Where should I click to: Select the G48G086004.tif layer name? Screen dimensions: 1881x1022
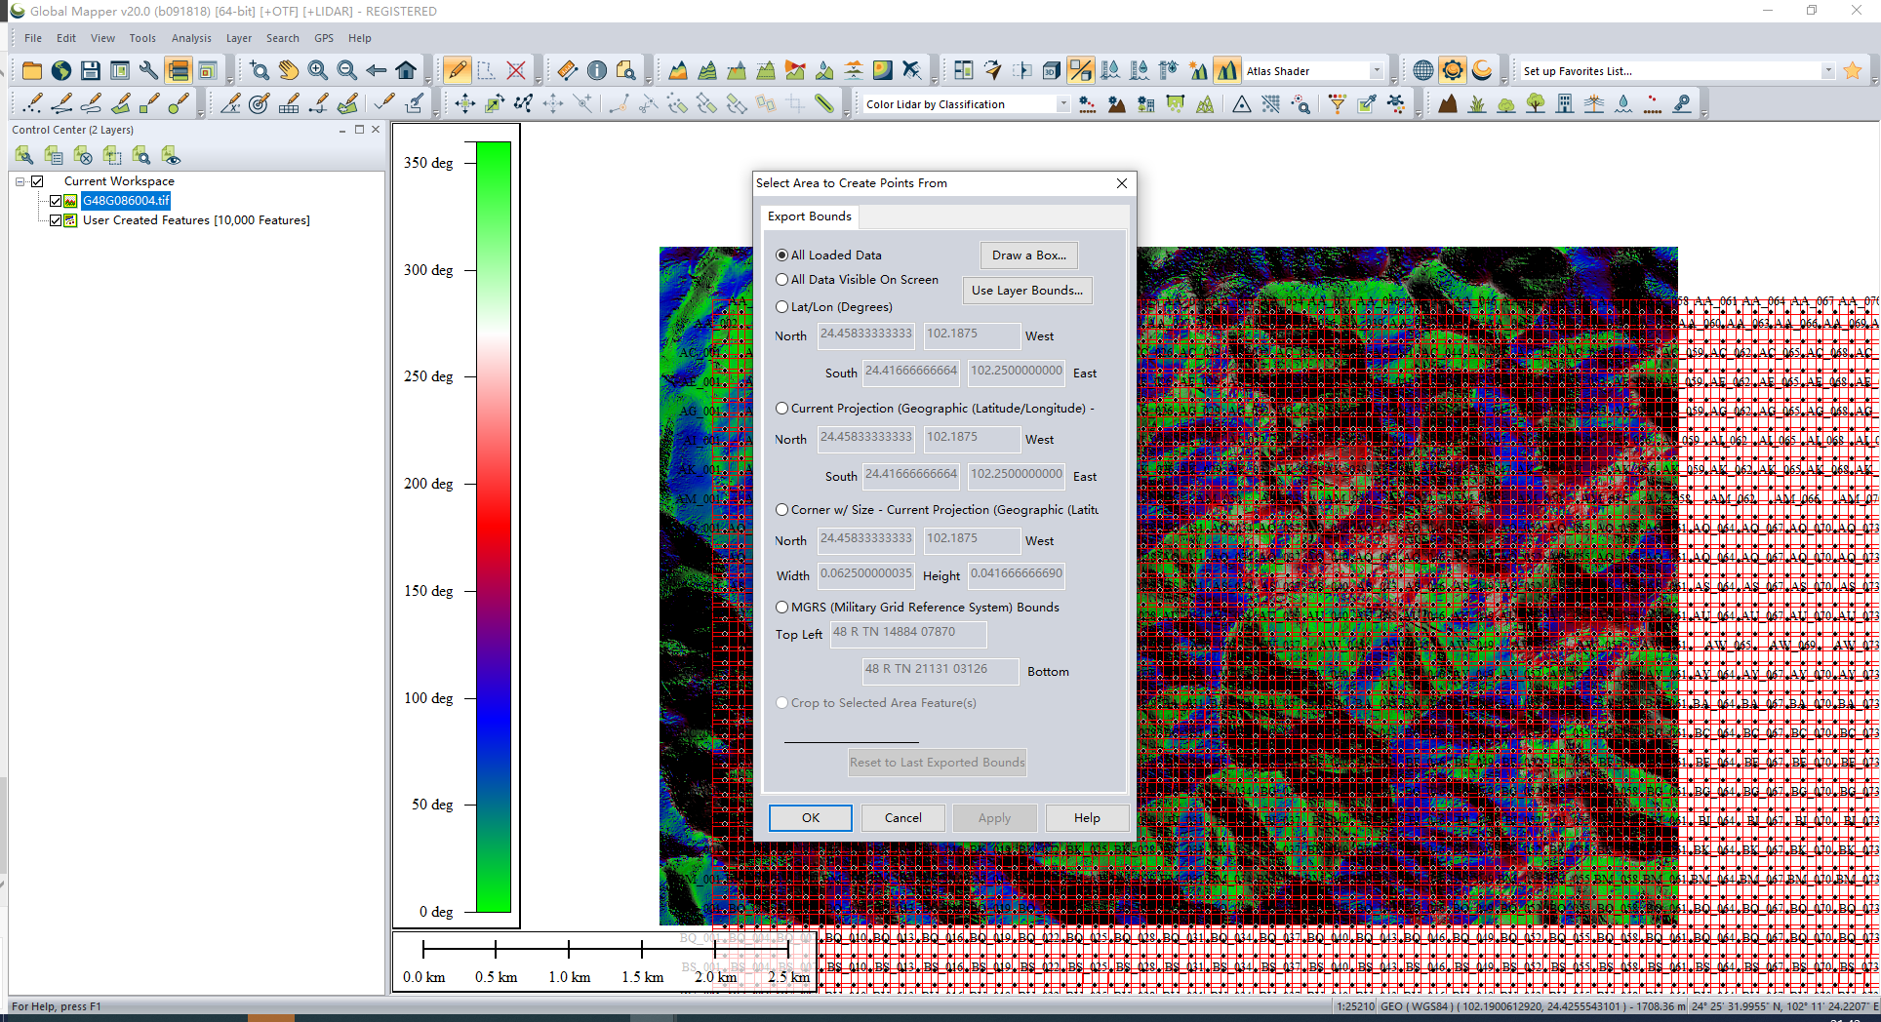[x=126, y=201]
